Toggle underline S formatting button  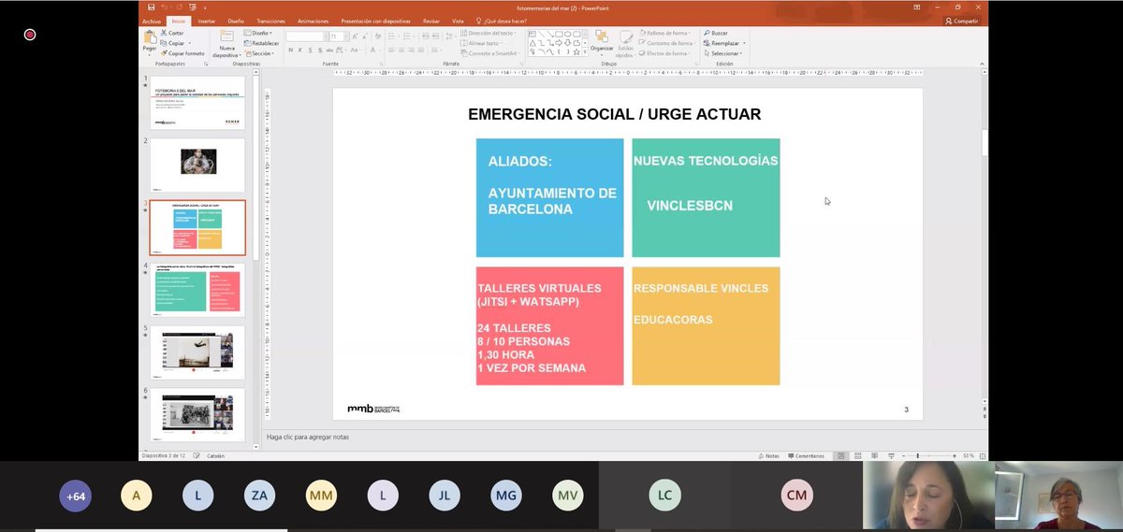(x=310, y=50)
